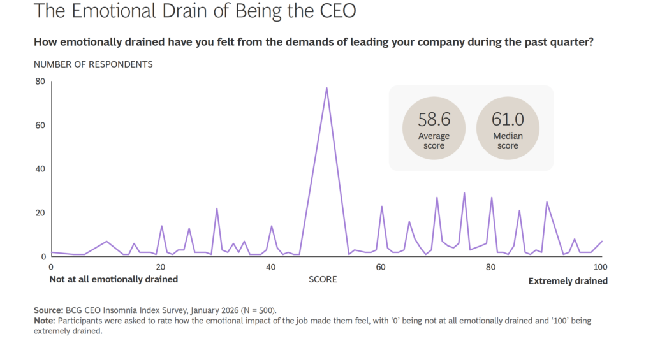Image resolution: width=653 pixels, height=341 pixels.
Task: Click the 60 tick on the vertical axis
Action: (x=40, y=126)
